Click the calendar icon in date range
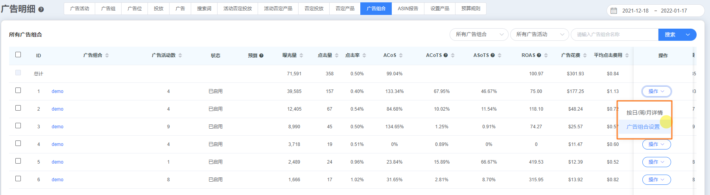The height and width of the screenshot is (195, 710). point(614,11)
